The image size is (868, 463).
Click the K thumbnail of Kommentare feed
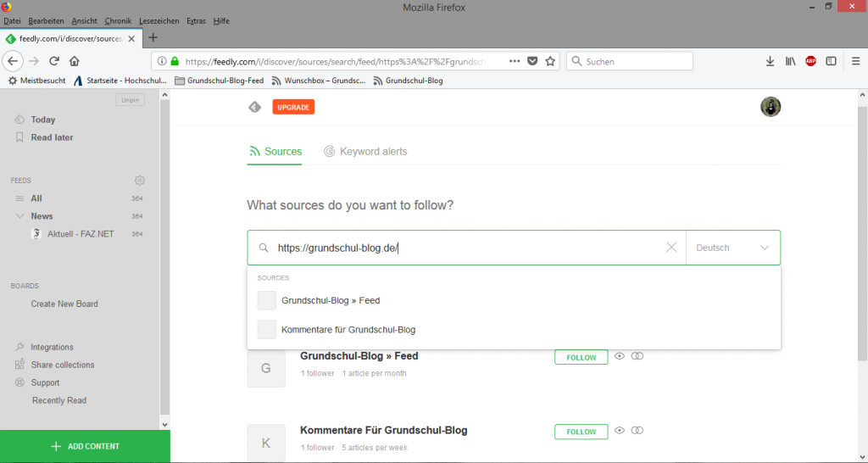point(265,443)
